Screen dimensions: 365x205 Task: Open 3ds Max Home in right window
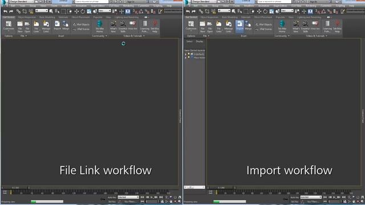pyautogui.click(x=282, y=26)
